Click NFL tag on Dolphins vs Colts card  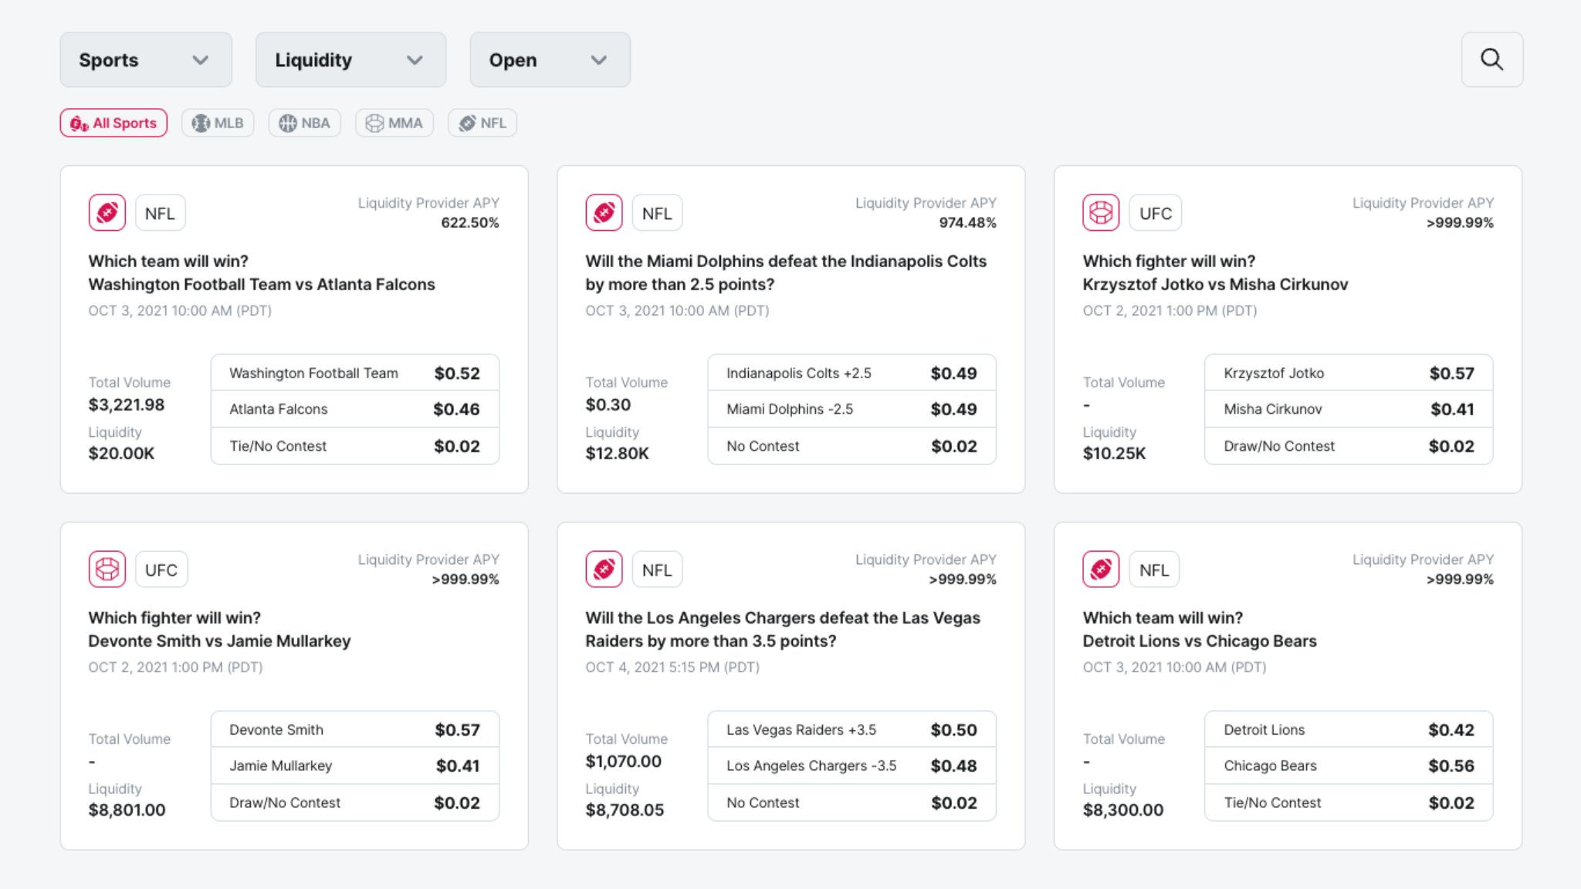click(x=658, y=213)
